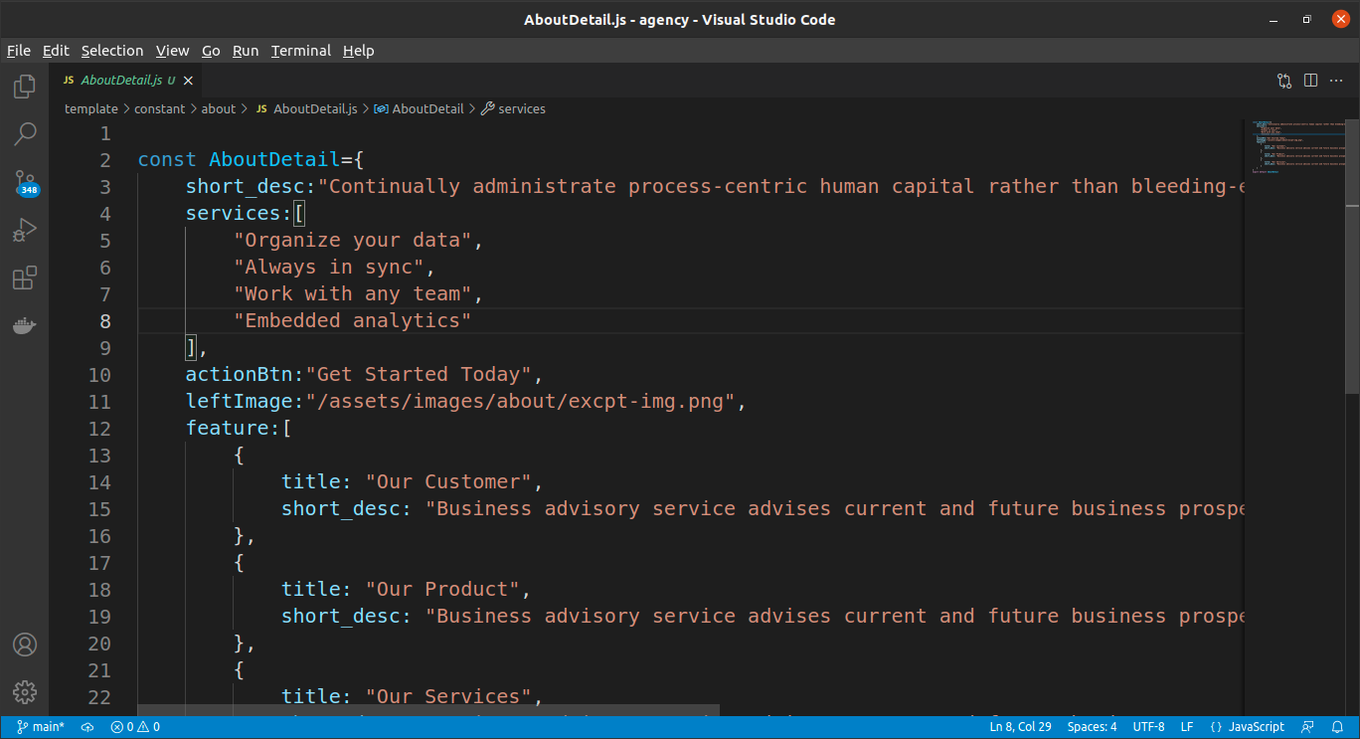Open the Docker view in activity bar
The height and width of the screenshot is (739, 1360).
[25, 325]
